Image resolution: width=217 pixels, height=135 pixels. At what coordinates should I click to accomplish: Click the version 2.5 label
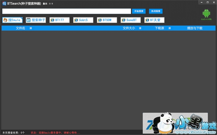(x=48, y=4)
